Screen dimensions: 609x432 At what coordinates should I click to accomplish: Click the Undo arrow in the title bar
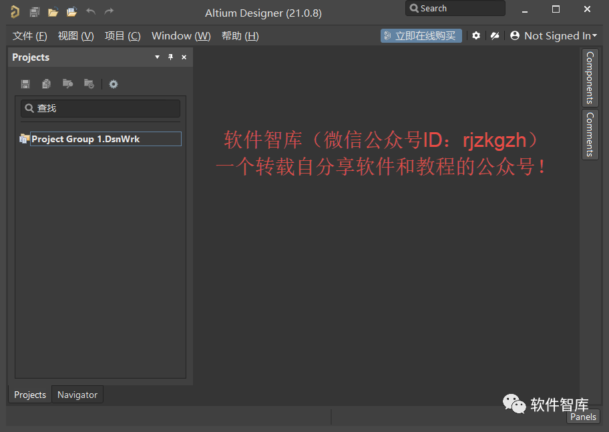click(91, 11)
